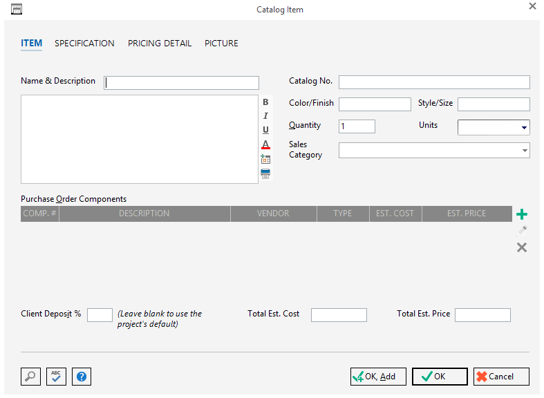
Task: Add a new purchase order component
Action: (522, 215)
